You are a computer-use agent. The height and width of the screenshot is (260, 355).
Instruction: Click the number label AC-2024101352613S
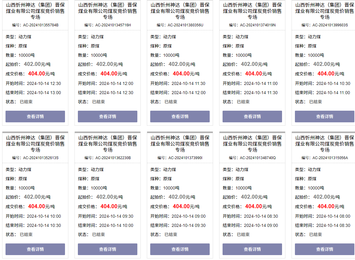pos(41,158)
